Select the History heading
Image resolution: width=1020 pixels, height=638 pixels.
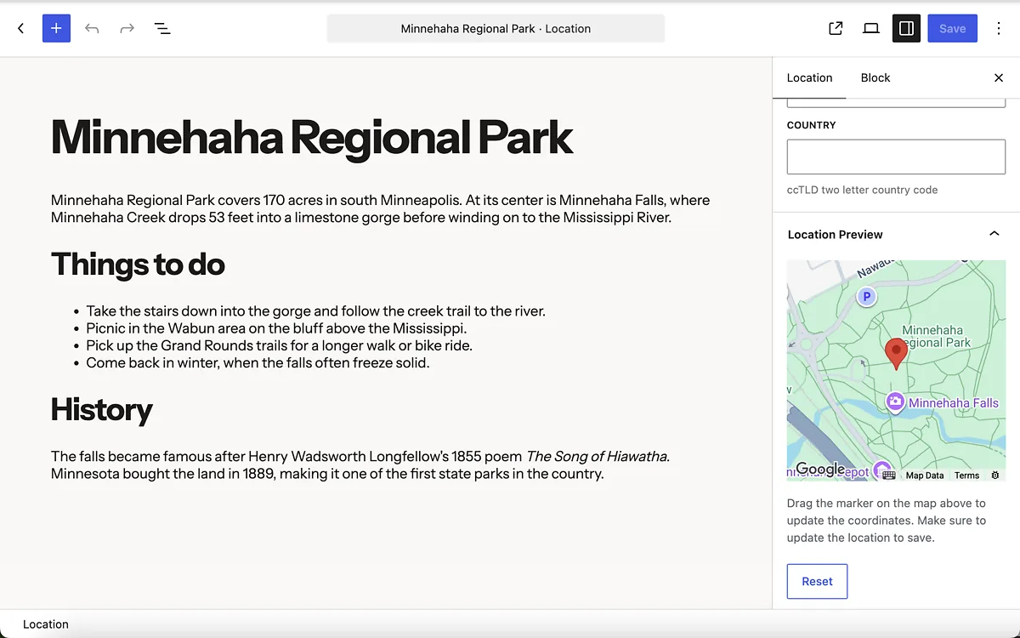coord(101,409)
